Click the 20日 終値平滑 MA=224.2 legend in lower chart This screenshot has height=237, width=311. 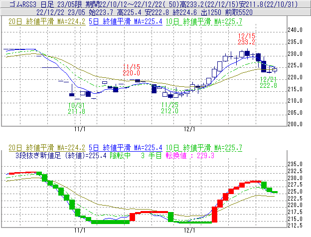47,148
